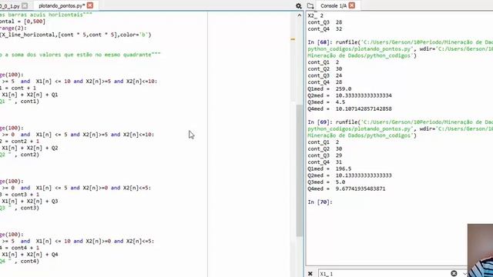Click the orange warning marker in editor margin

pos(293,39)
